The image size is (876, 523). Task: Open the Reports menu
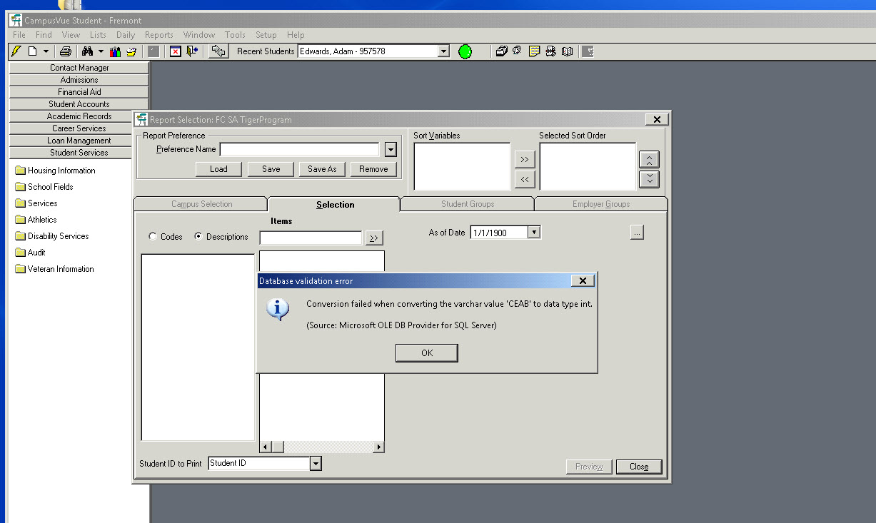pos(158,34)
